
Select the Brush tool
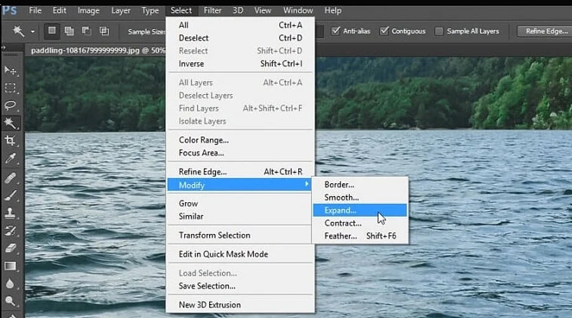[10, 196]
